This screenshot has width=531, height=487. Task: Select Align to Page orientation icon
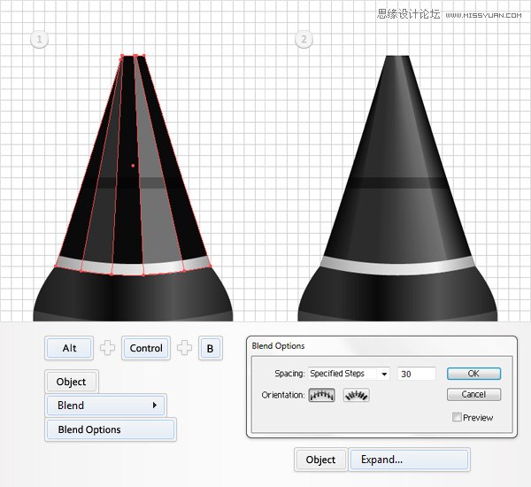point(321,395)
